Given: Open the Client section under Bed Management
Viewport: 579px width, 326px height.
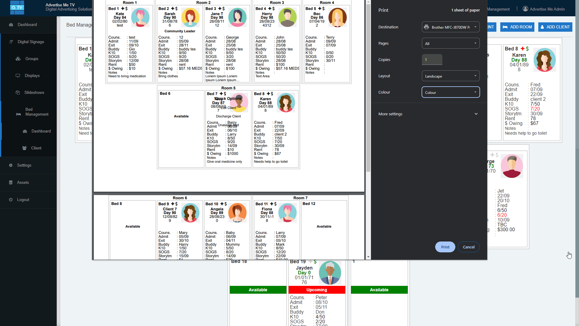Looking at the screenshot, I should pyautogui.click(x=36, y=148).
